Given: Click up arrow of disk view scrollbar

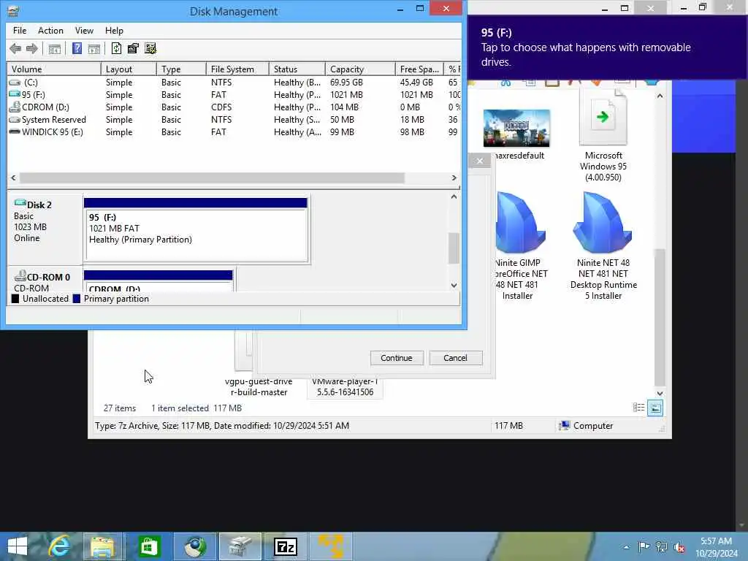Looking at the screenshot, I should [454, 196].
